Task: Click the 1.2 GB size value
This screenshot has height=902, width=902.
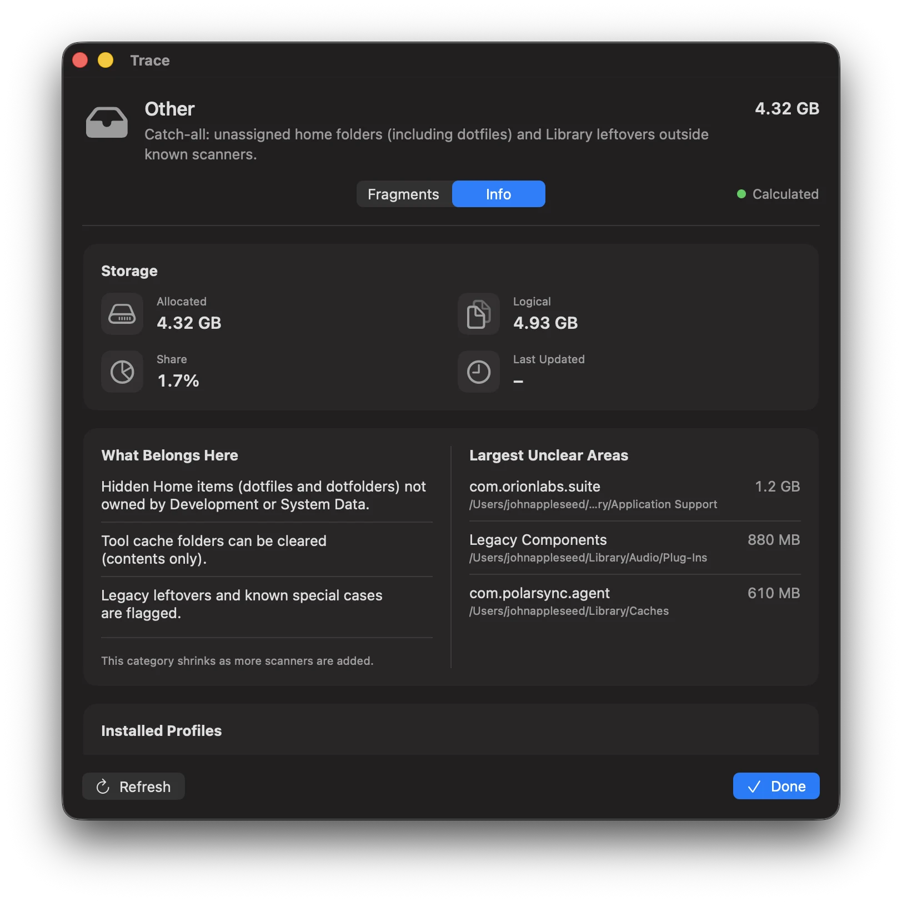Action: (777, 487)
